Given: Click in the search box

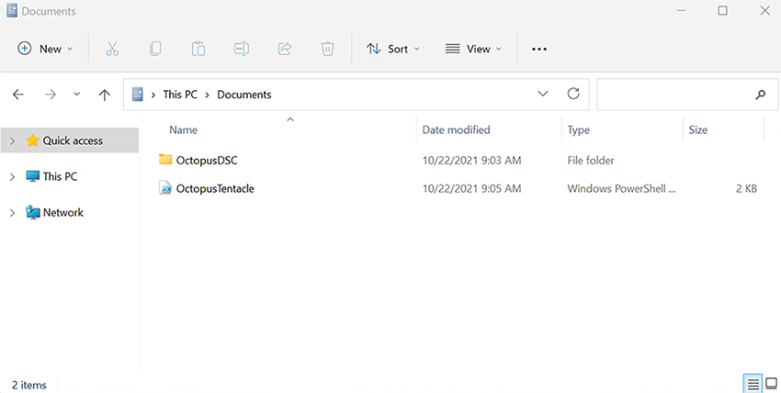Looking at the screenshot, I should coord(675,95).
